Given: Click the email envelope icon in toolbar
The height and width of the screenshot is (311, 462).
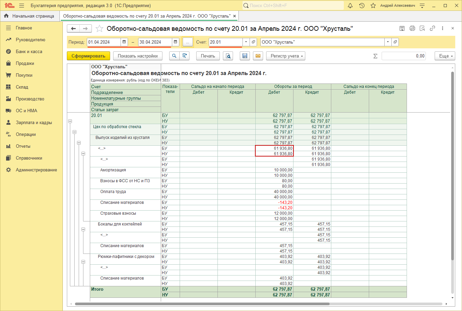Looking at the screenshot, I should [x=258, y=56].
